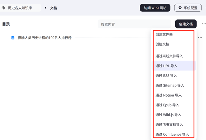Click the 目录 heading
The width and height of the screenshot is (206, 140).
coord(6,24)
